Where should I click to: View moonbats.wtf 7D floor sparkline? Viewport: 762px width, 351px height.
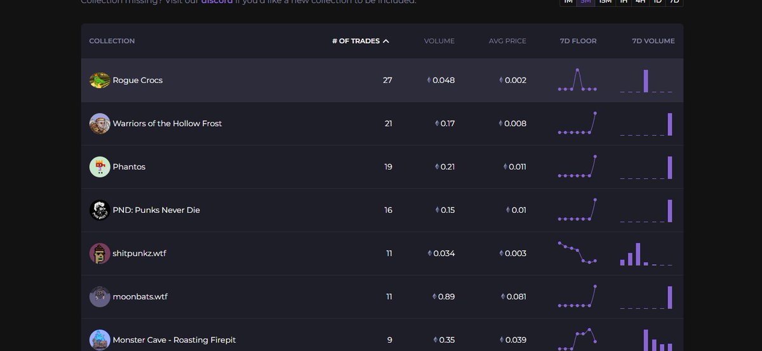577,296
